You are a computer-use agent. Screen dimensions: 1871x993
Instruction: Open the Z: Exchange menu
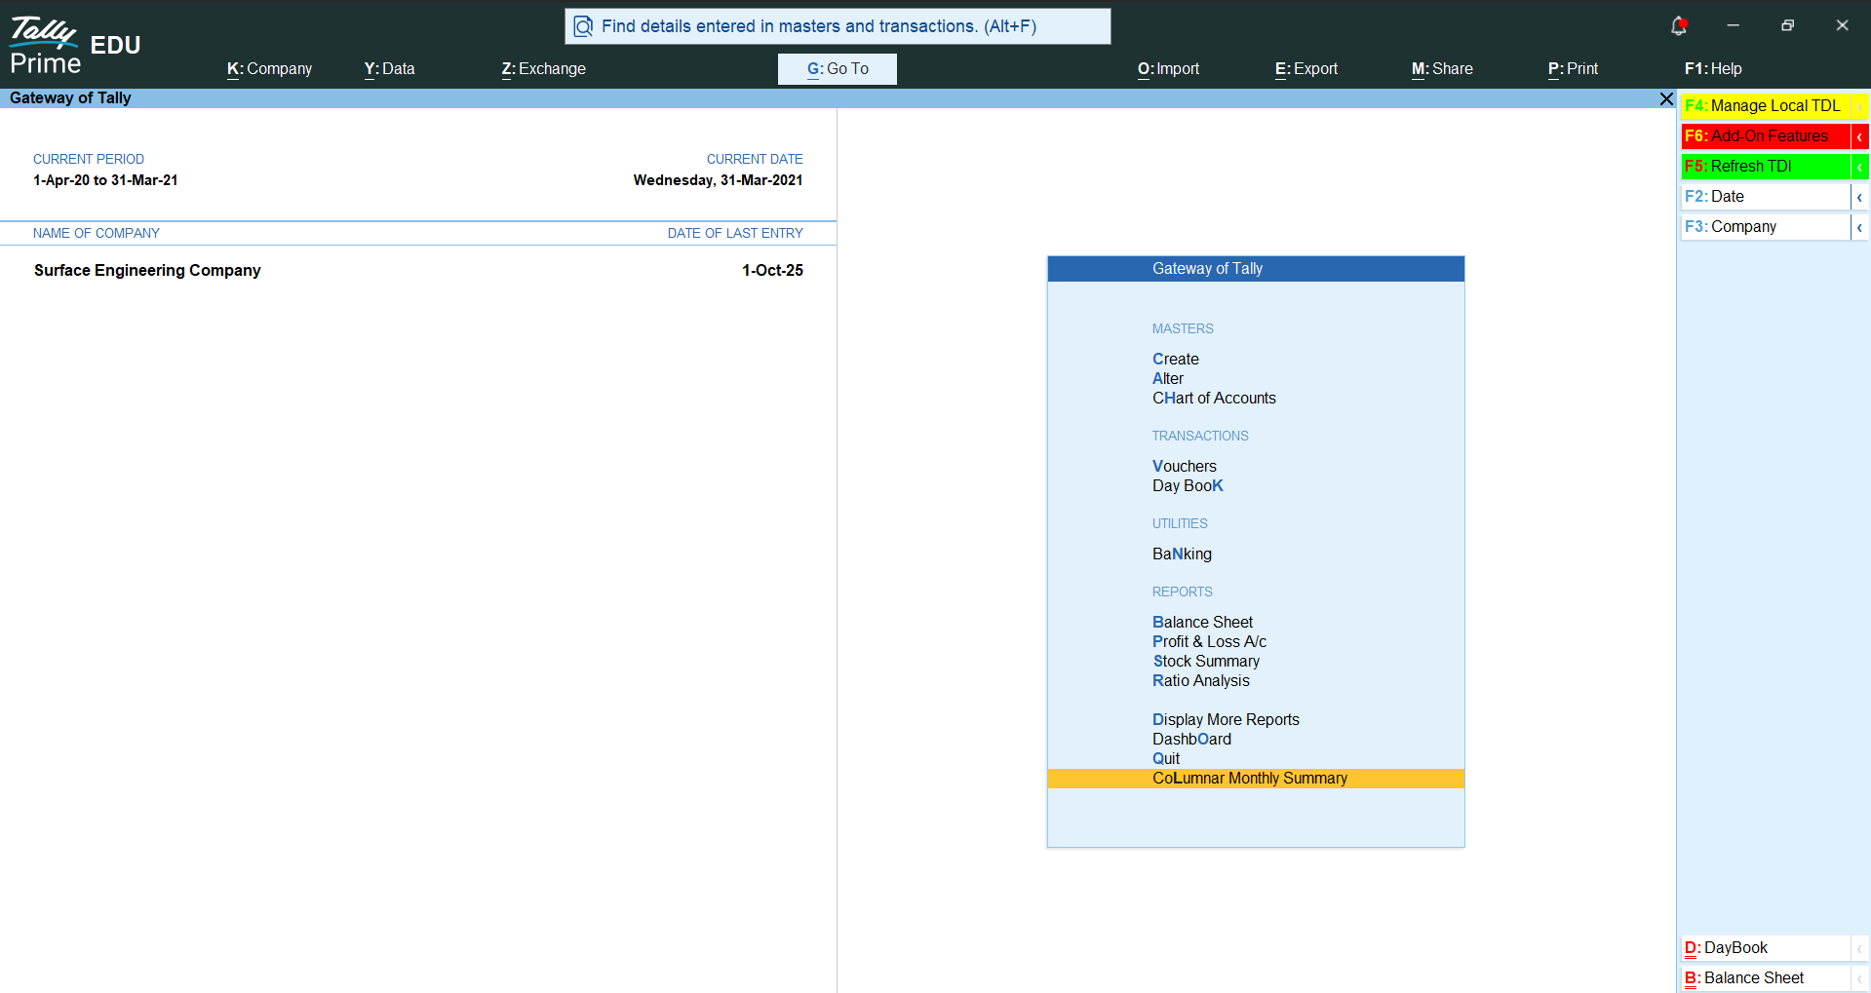[x=543, y=69]
